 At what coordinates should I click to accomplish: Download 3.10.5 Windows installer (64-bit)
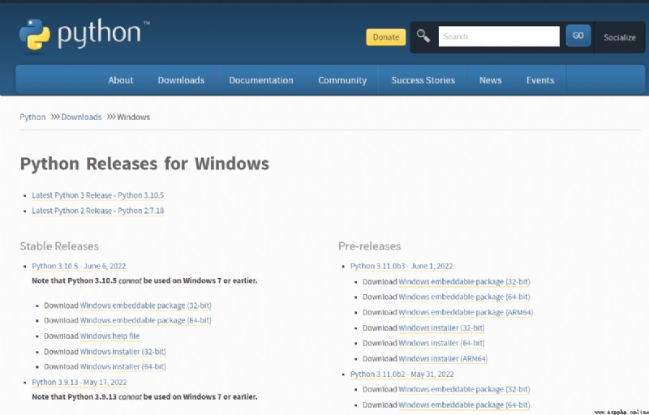coord(122,366)
